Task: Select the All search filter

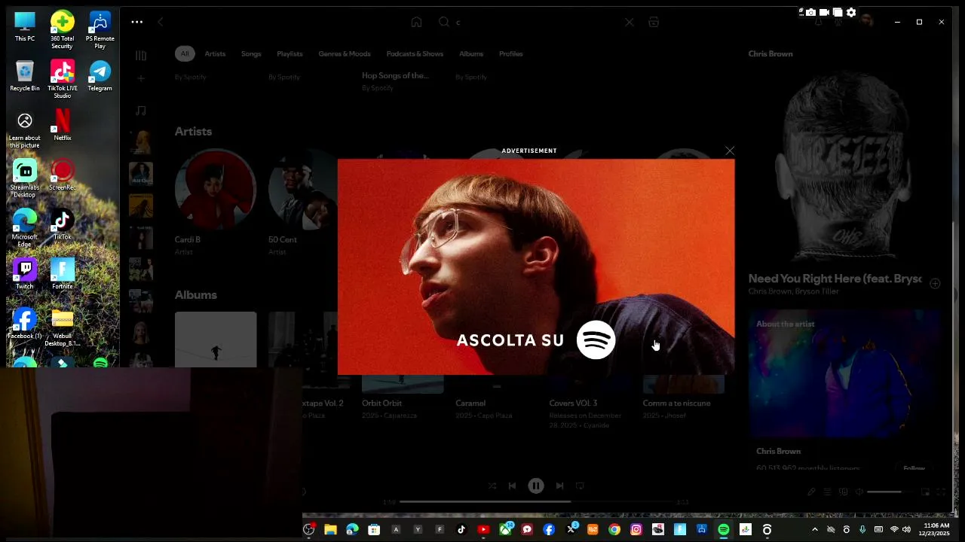Action: (x=185, y=53)
